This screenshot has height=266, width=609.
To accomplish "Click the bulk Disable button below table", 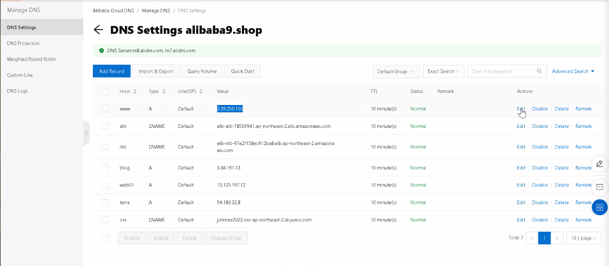I will tap(132, 238).
